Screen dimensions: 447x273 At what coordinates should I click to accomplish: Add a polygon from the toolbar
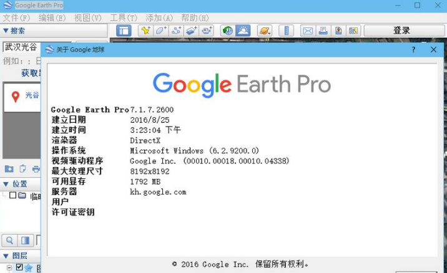(x=161, y=31)
